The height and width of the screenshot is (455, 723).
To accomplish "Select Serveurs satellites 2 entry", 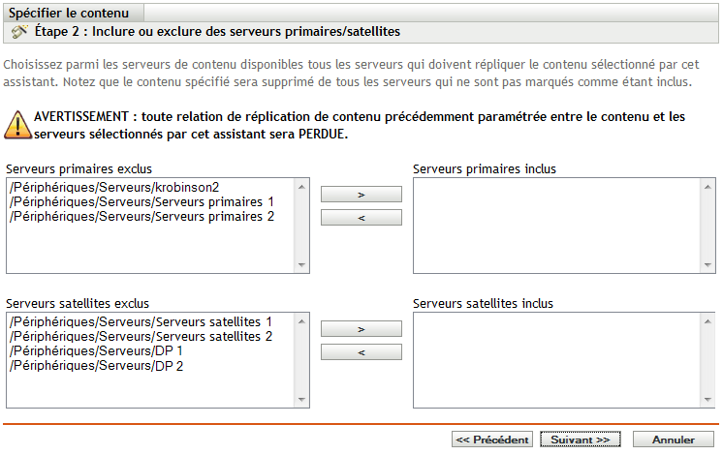I will (141, 336).
